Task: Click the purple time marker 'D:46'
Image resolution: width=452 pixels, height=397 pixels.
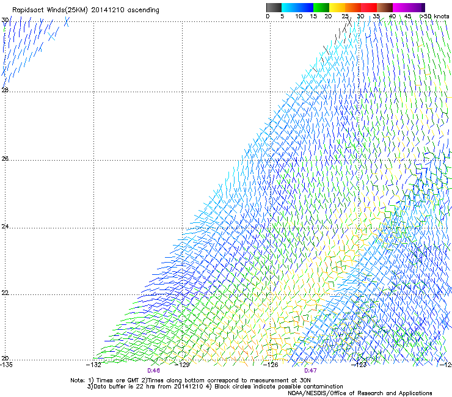Action: pyautogui.click(x=153, y=371)
